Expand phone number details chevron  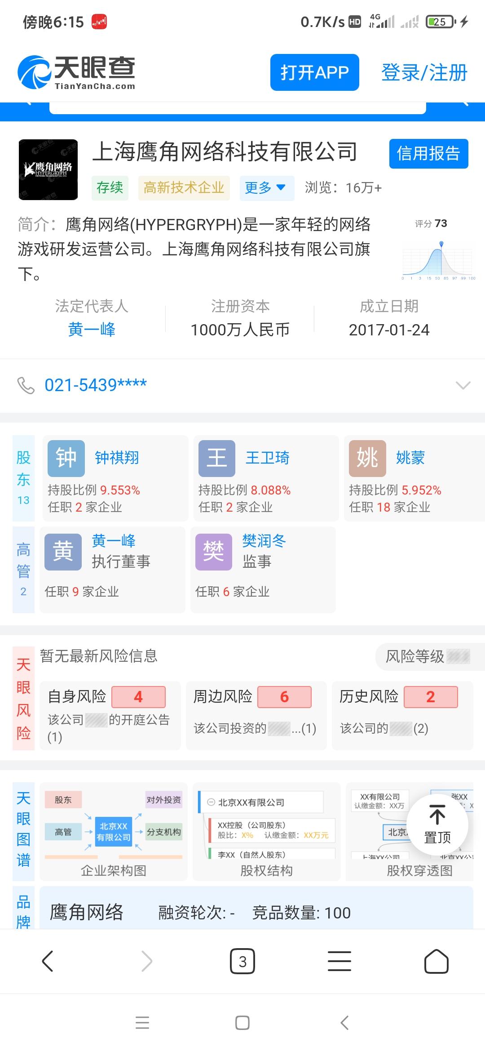coord(463,385)
